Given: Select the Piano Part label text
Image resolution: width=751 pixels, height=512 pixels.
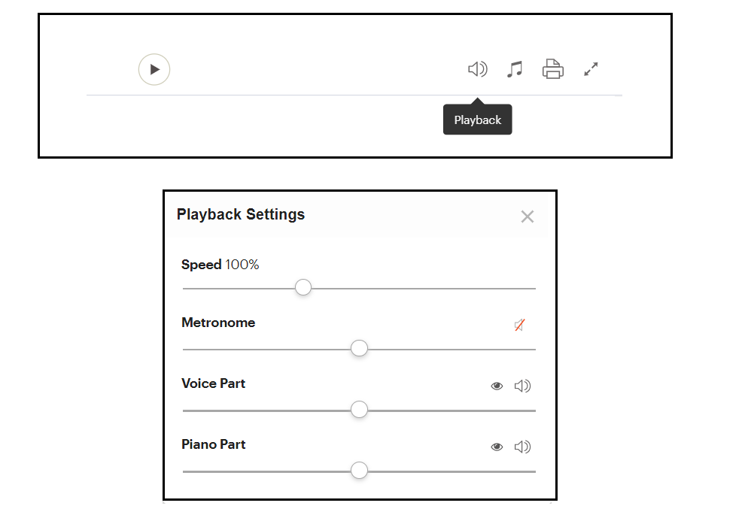Looking at the screenshot, I should [213, 444].
